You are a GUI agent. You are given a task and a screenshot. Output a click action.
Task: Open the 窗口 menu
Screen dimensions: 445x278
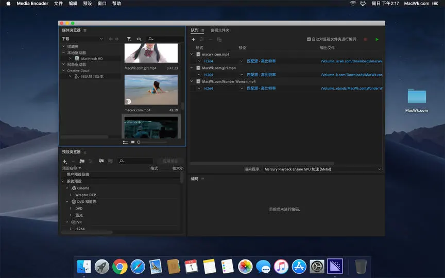pos(102,4)
